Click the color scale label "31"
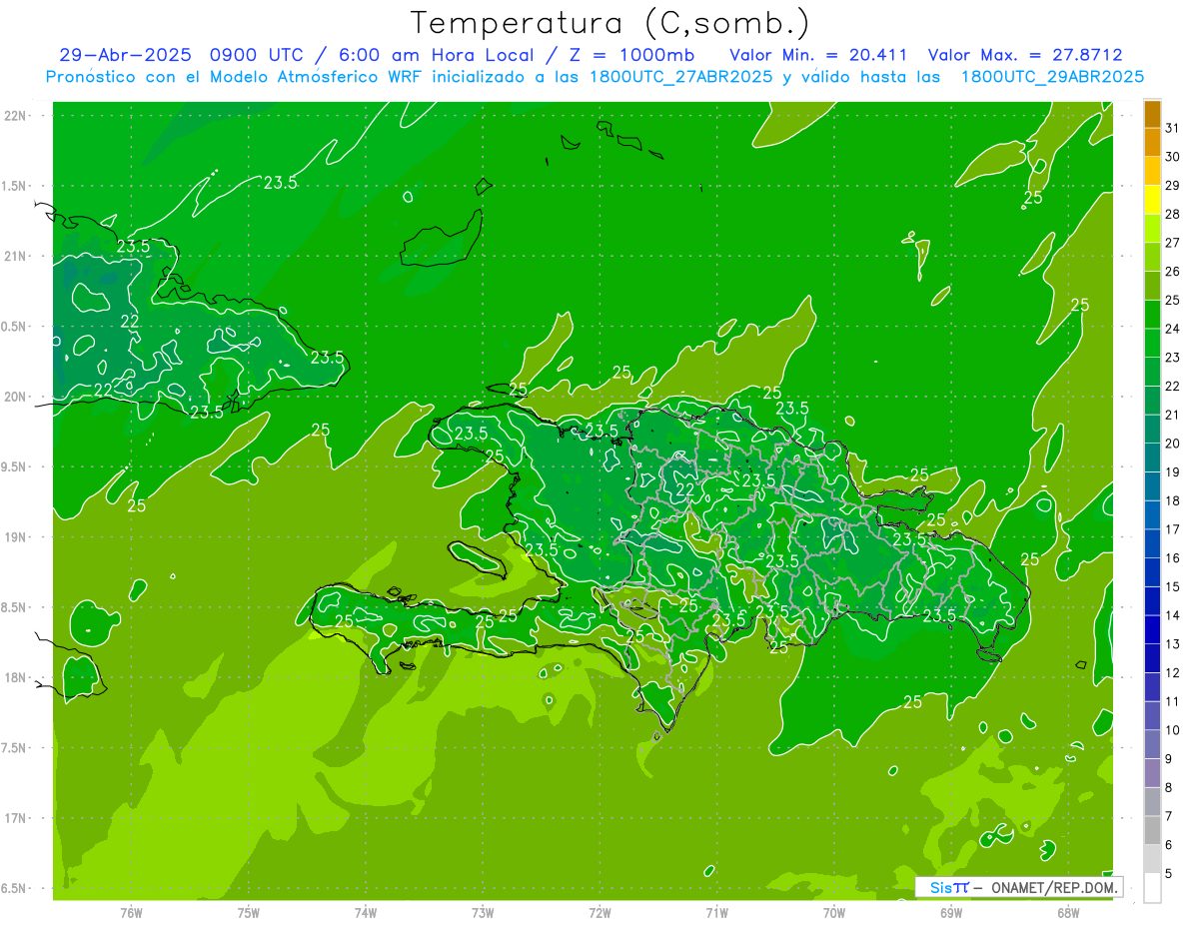Image resolution: width=1199 pixels, height=926 pixels. coord(1173,128)
